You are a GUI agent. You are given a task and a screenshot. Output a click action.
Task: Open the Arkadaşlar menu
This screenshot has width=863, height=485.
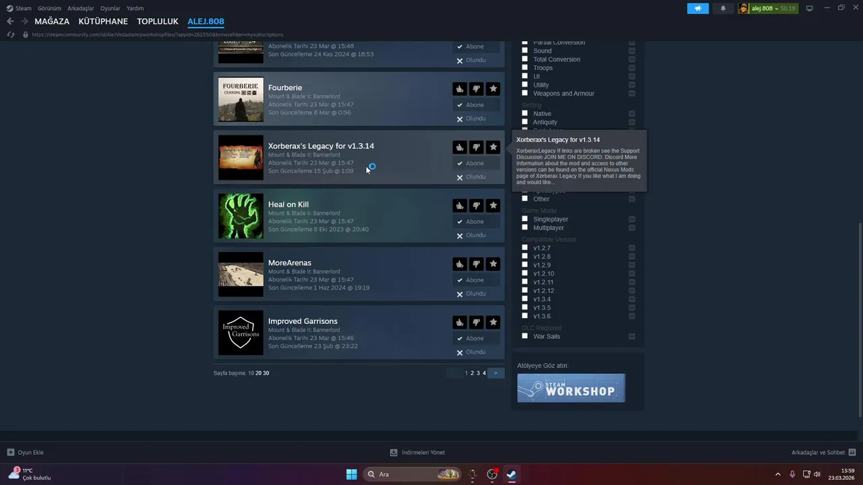81,8
